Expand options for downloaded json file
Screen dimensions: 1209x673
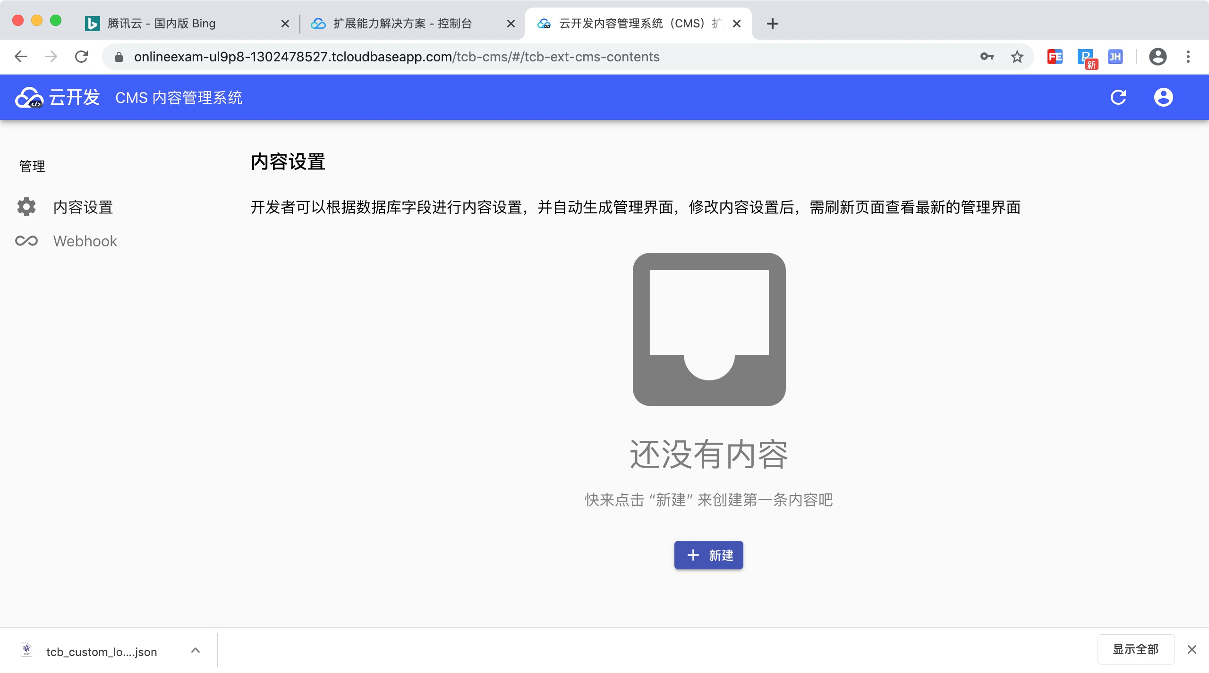(x=196, y=651)
